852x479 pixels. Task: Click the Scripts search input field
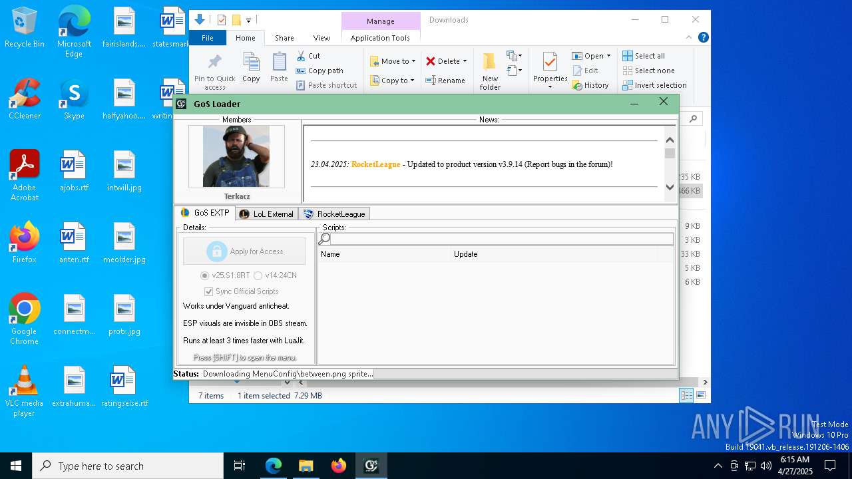coord(503,239)
